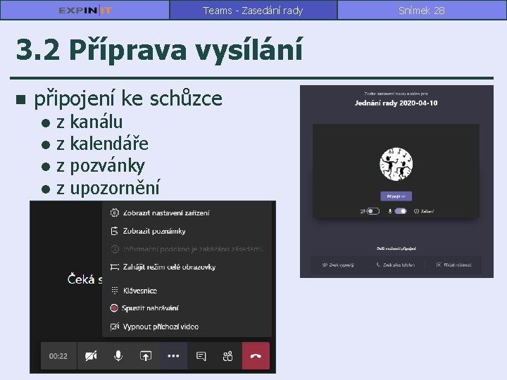Click Zařízení devices button

(x=424, y=211)
